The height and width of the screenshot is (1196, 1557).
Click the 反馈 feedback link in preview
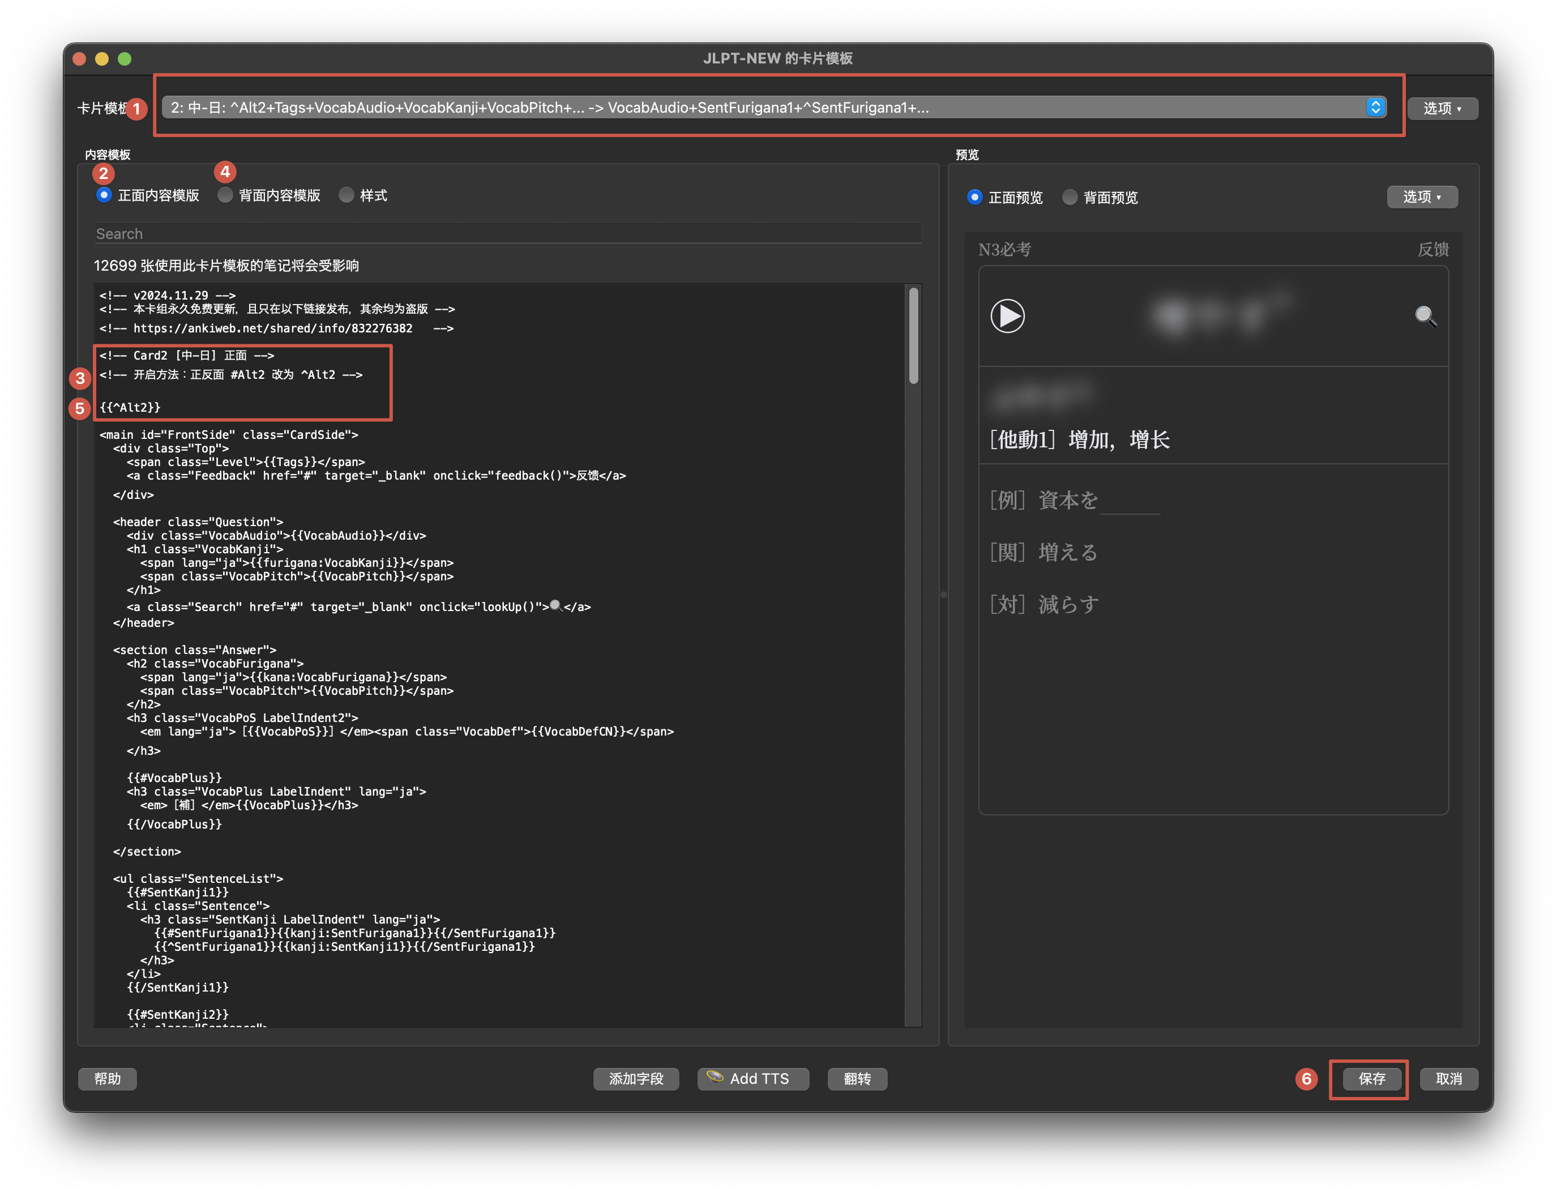(x=1432, y=249)
